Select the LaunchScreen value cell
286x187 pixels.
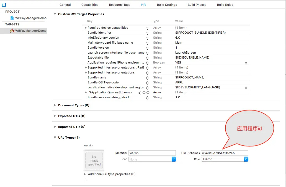[x=185, y=52]
